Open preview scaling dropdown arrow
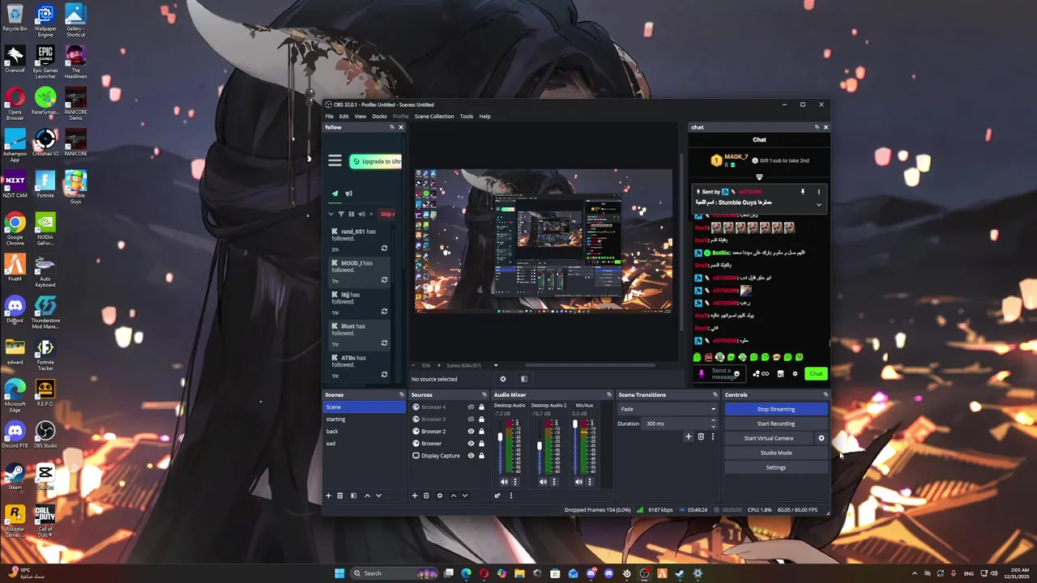This screenshot has height=583, width=1037. click(x=496, y=365)
